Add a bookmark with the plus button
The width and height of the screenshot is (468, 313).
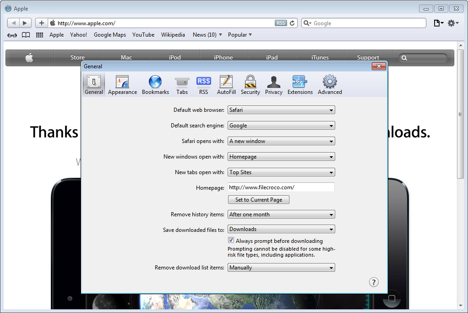42,23
